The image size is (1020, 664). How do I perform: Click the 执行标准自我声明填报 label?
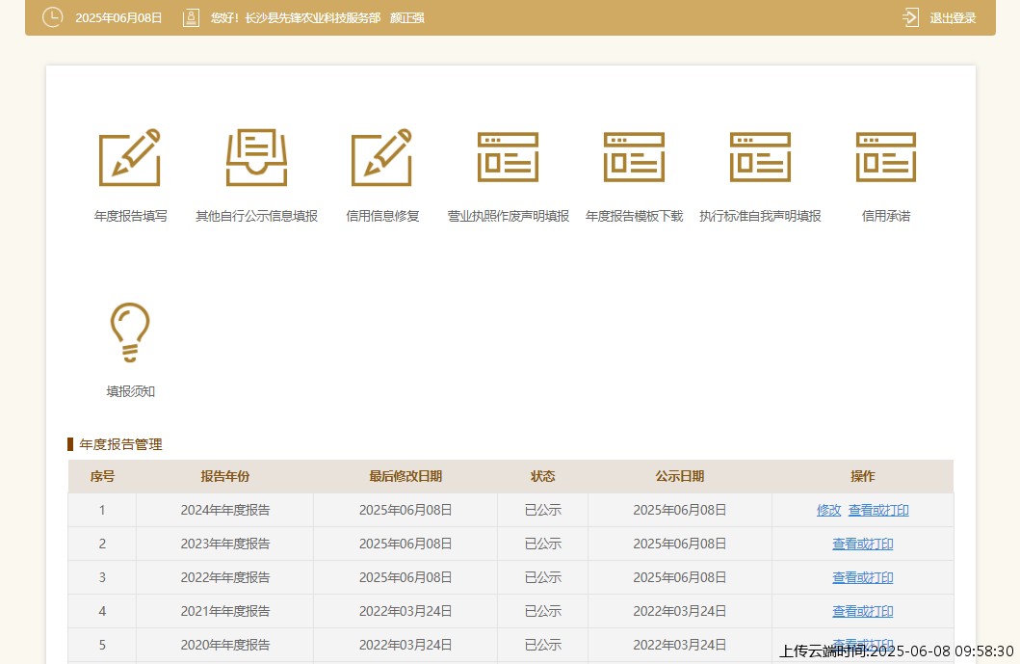tap(761, 216)
